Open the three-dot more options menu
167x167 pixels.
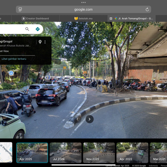[x=45, y=42]
